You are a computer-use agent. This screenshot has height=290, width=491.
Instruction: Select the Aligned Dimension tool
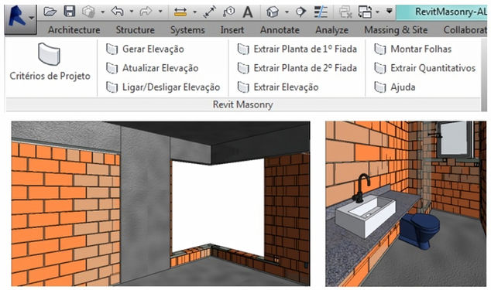coord(210,12)
